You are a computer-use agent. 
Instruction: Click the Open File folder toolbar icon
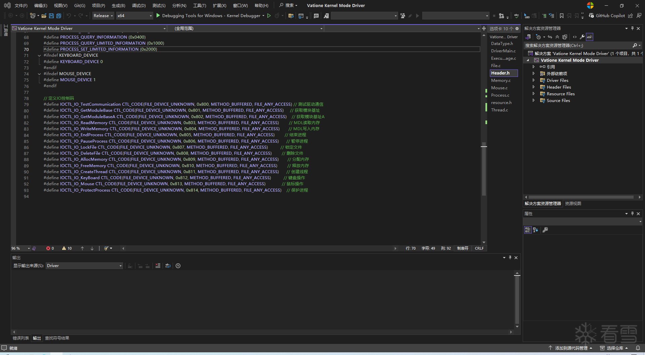point(44,16)
